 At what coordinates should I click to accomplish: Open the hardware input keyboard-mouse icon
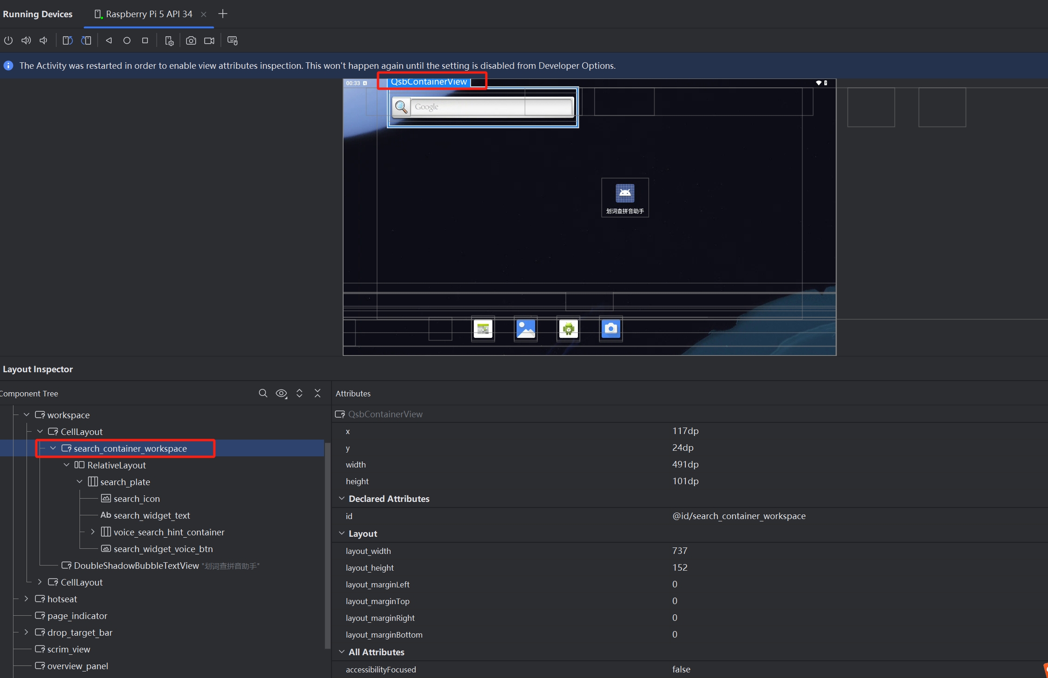[232, 40]
